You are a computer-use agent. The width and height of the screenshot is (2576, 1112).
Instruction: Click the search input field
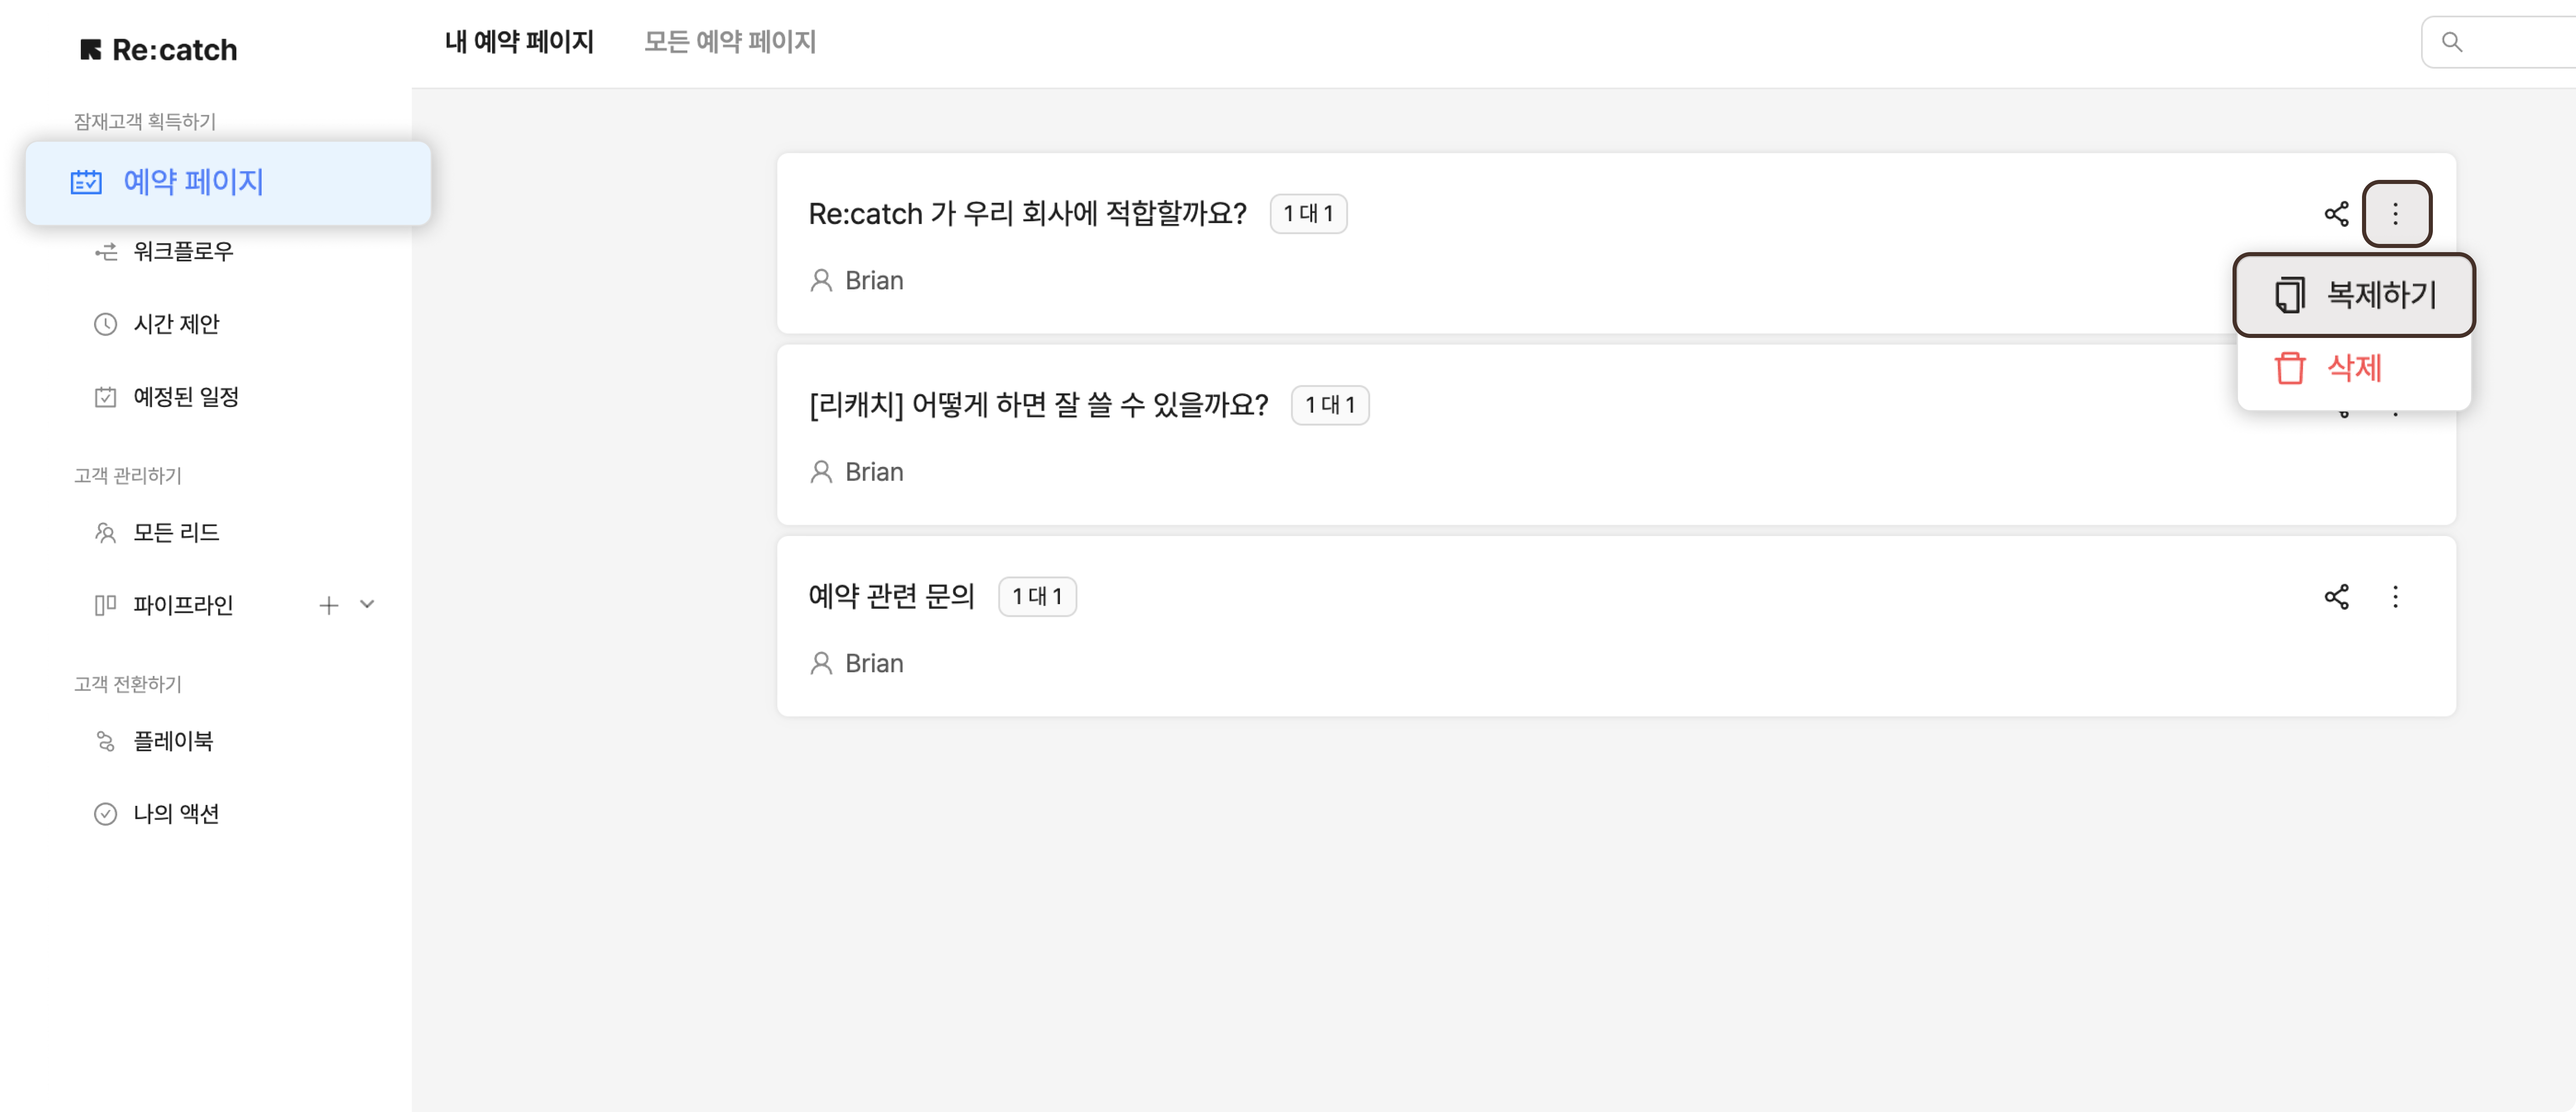pos(2520,42)
